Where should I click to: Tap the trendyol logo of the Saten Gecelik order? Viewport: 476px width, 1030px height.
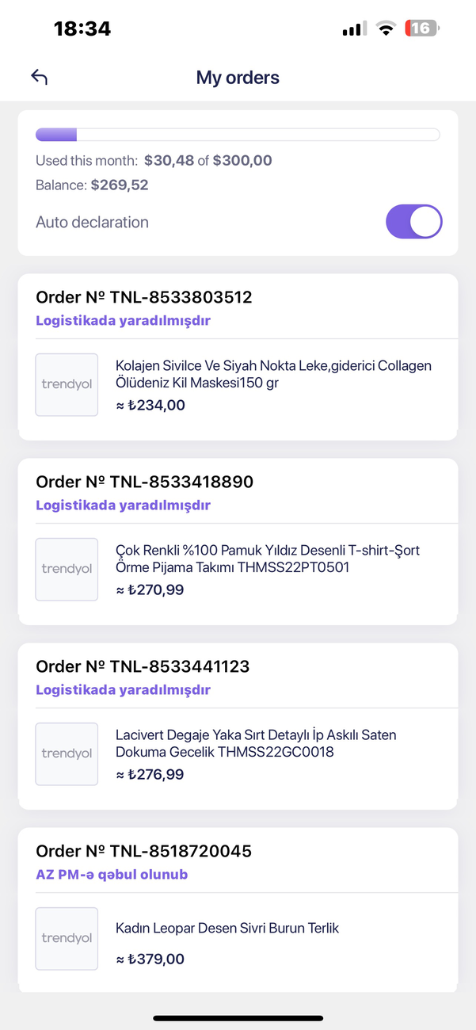(x=67, y=753)
